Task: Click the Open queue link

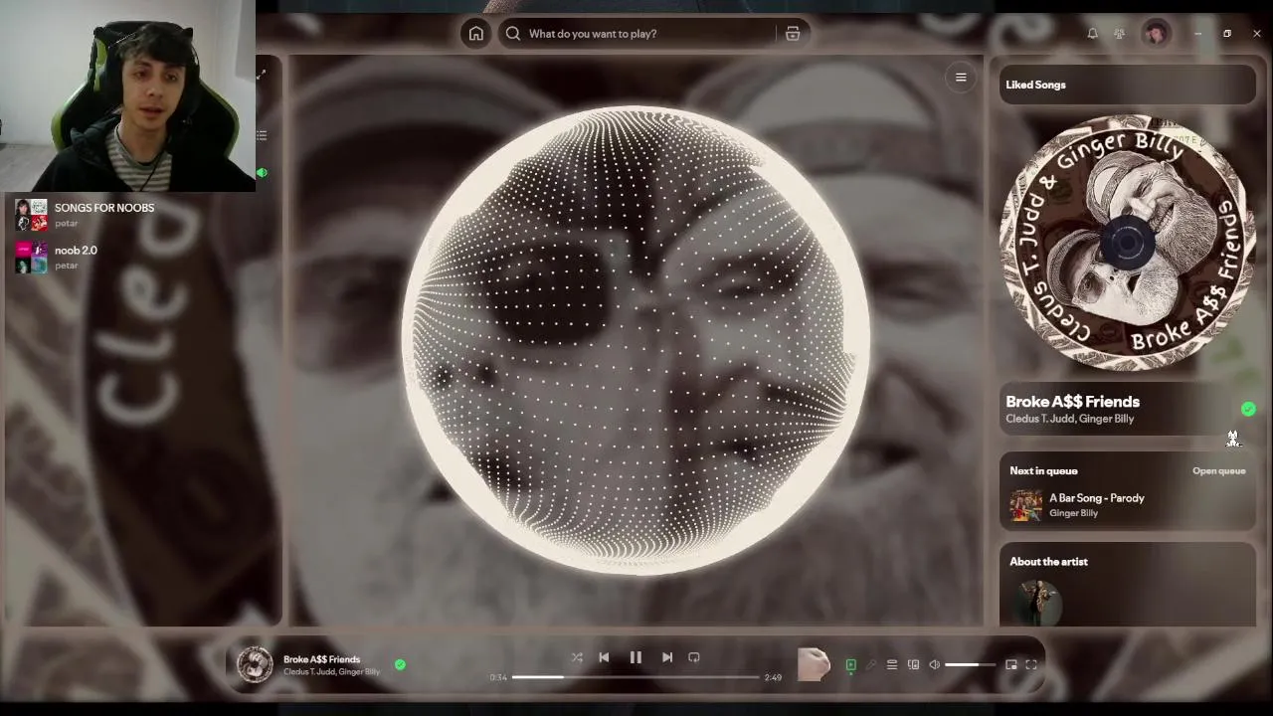Action: point(1218,471)
